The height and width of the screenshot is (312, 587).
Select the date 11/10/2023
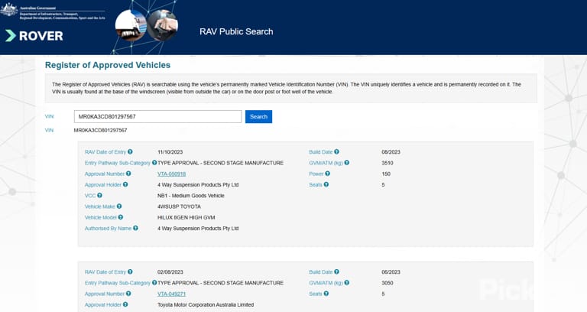point(170,152)
